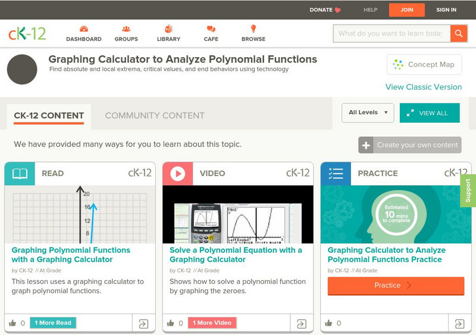Click the Help menu item
This screenshot has height=335, width=476.
pyautogui.click(x=370, y=10)
